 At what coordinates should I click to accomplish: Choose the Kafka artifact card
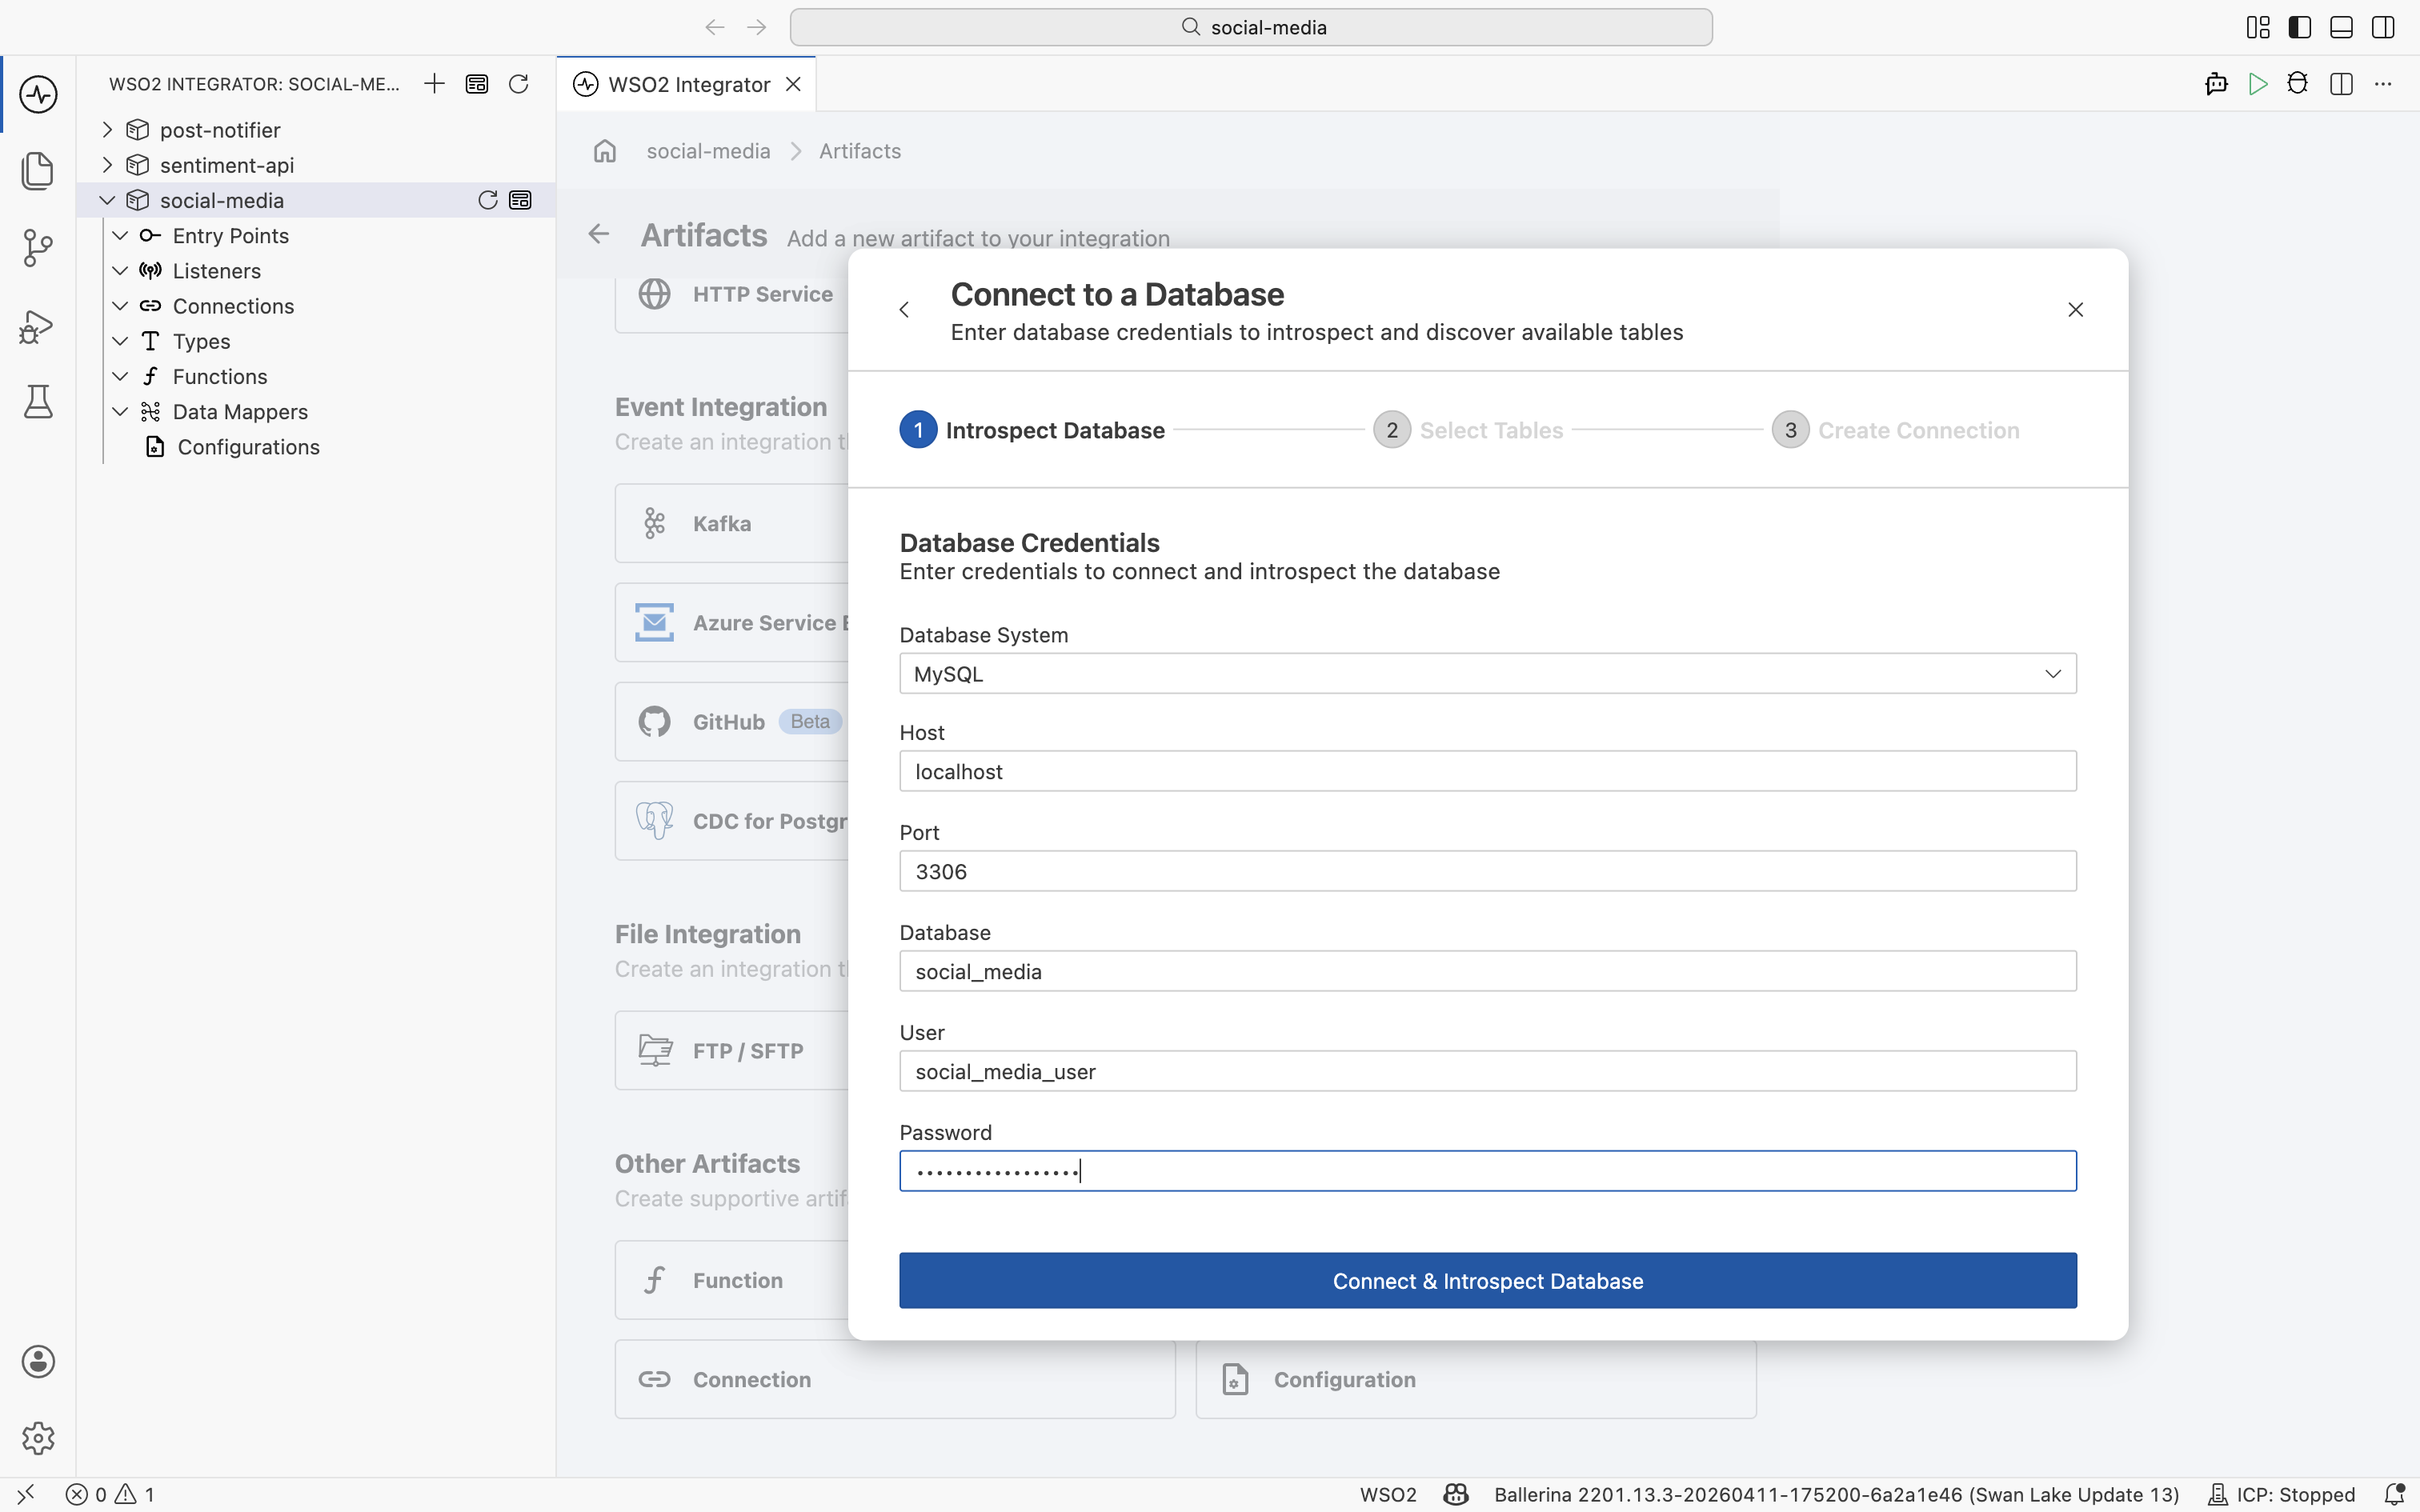point(732,523)
